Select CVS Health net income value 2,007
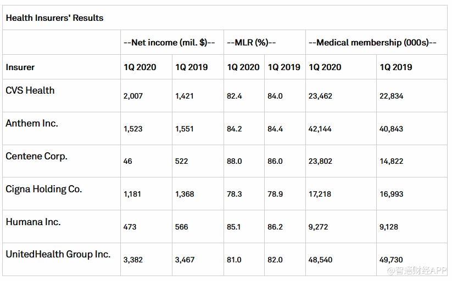The image size is (452, 281). point(133,96)
